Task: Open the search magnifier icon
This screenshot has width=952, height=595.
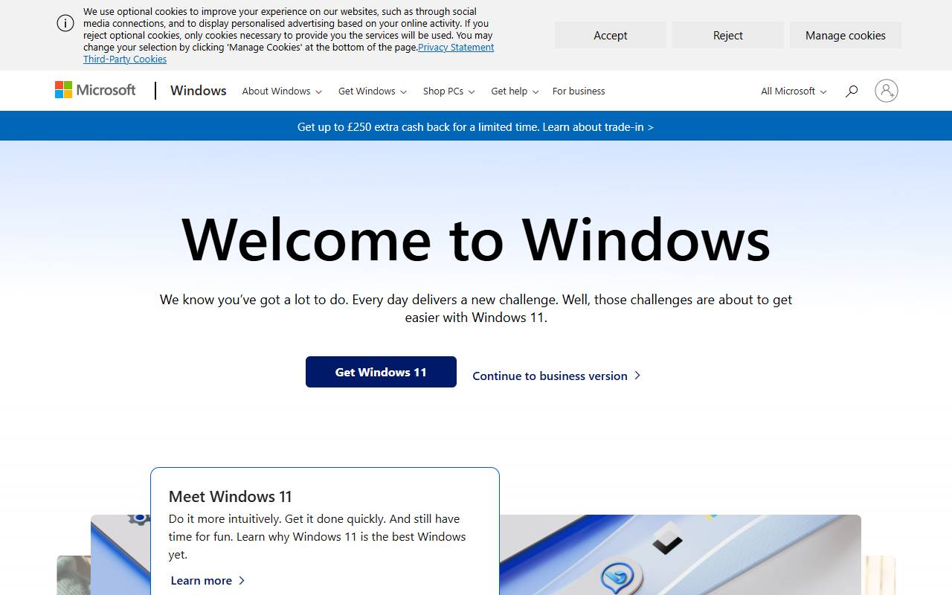Action: 852,91
